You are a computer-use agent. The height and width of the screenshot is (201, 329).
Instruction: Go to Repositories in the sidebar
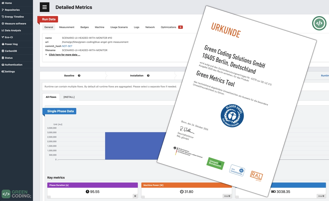click(x=10, y=10)
